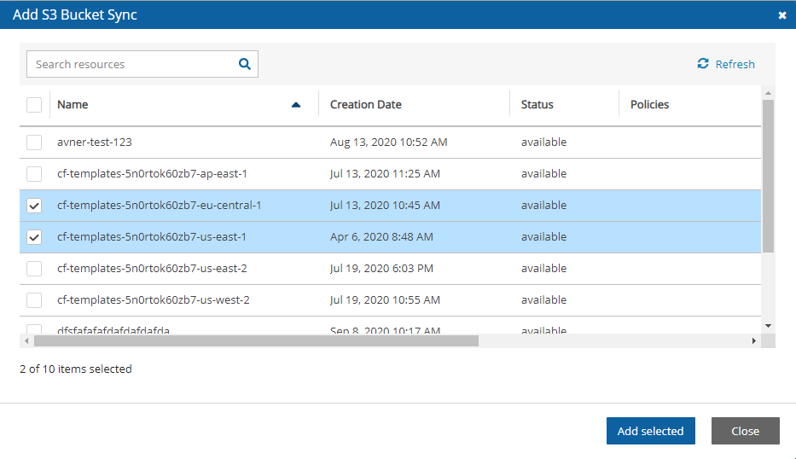Viewport: 796px width, 459px height.
Task: Click the Refresh icon
Action: click(x=703, y=64)
